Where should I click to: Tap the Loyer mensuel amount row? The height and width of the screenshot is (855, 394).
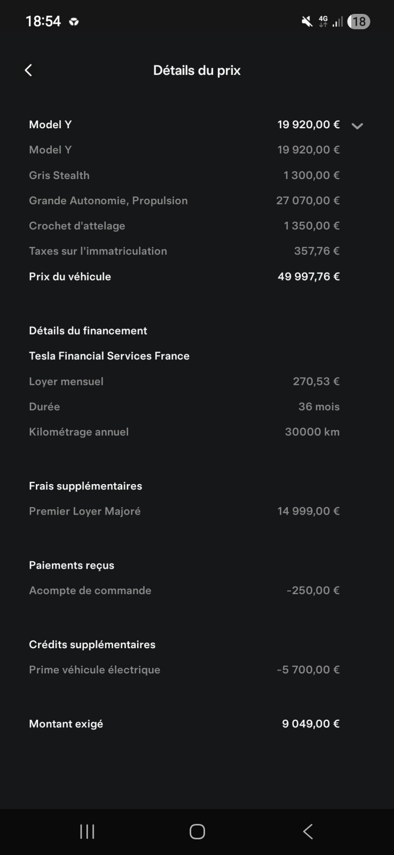pyautogui.click(x=184, y=382)
